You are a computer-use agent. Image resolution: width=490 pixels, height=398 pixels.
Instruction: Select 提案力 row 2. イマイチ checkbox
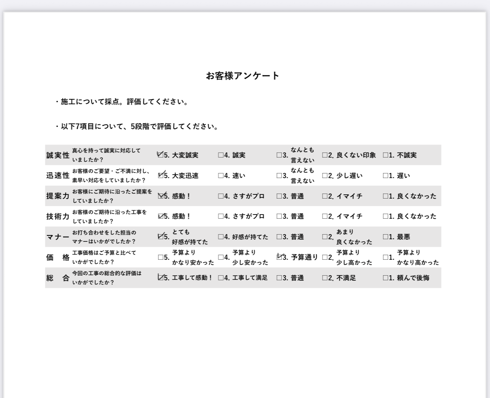(x=325, y=196)
